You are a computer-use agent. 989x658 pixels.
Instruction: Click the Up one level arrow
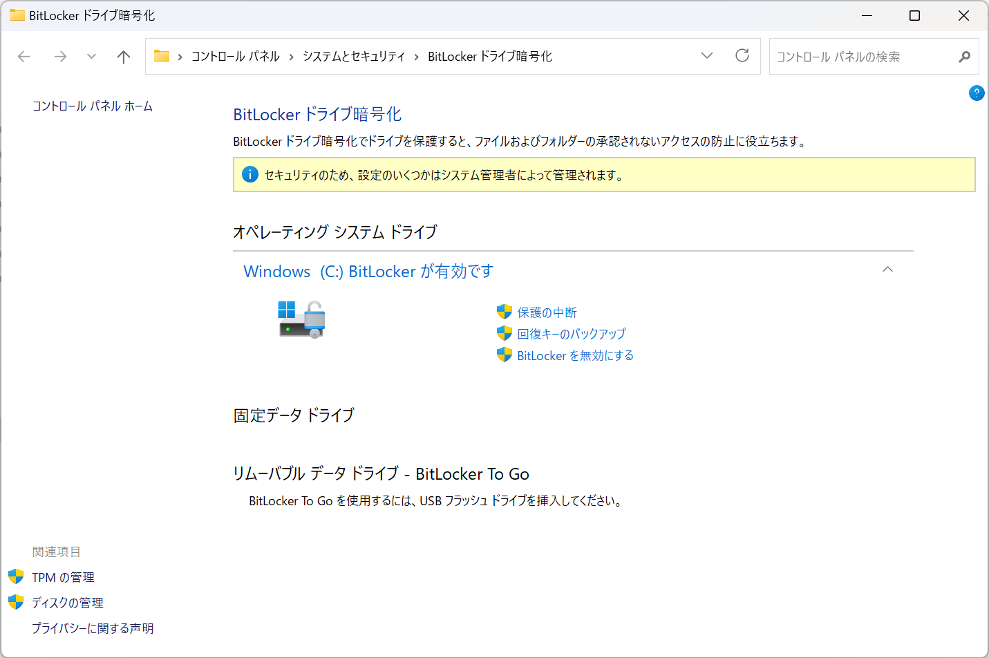tap(124, 57)
